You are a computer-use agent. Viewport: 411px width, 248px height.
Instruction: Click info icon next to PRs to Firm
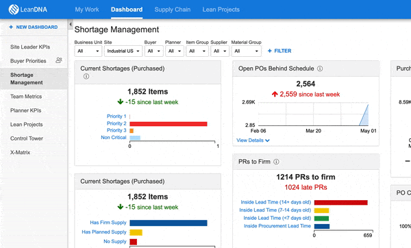(276, 162)
